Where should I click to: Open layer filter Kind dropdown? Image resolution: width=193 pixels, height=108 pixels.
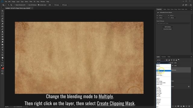161,60
